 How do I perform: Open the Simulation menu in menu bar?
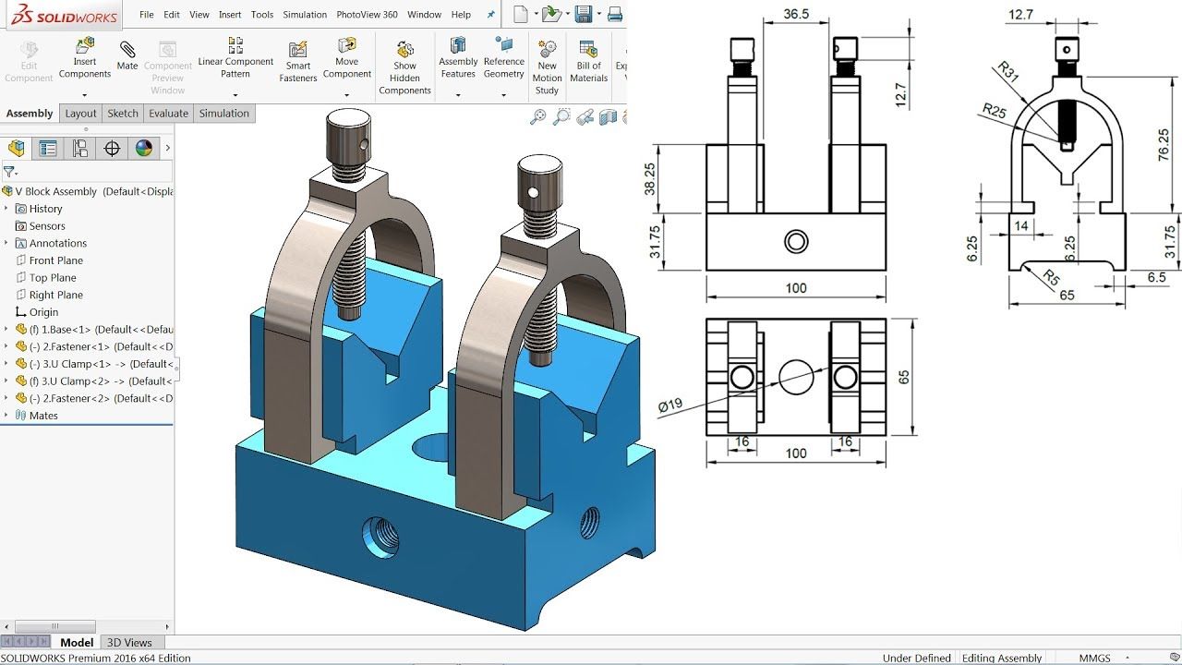point(305,15)
